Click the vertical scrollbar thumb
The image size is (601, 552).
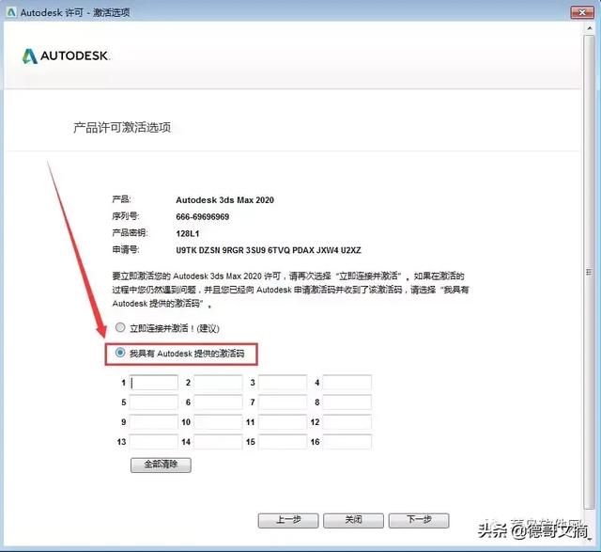coord(589,272)
